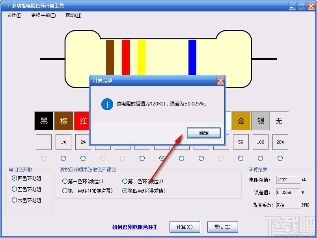
Task: Select the 黑 (black) color swatch
Action: 43,121
